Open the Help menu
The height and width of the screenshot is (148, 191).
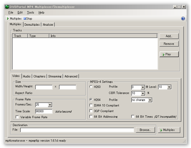41,12
